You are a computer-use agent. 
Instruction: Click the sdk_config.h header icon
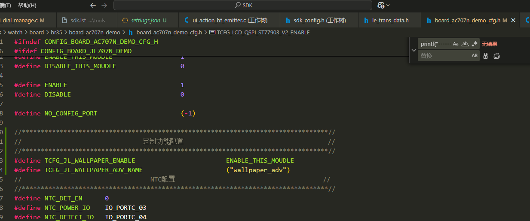pos(288,20)
